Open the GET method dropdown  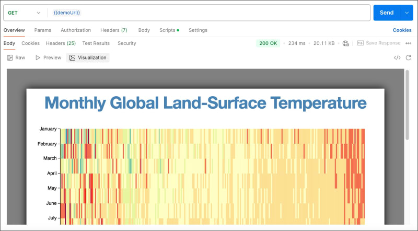(24, 13)
